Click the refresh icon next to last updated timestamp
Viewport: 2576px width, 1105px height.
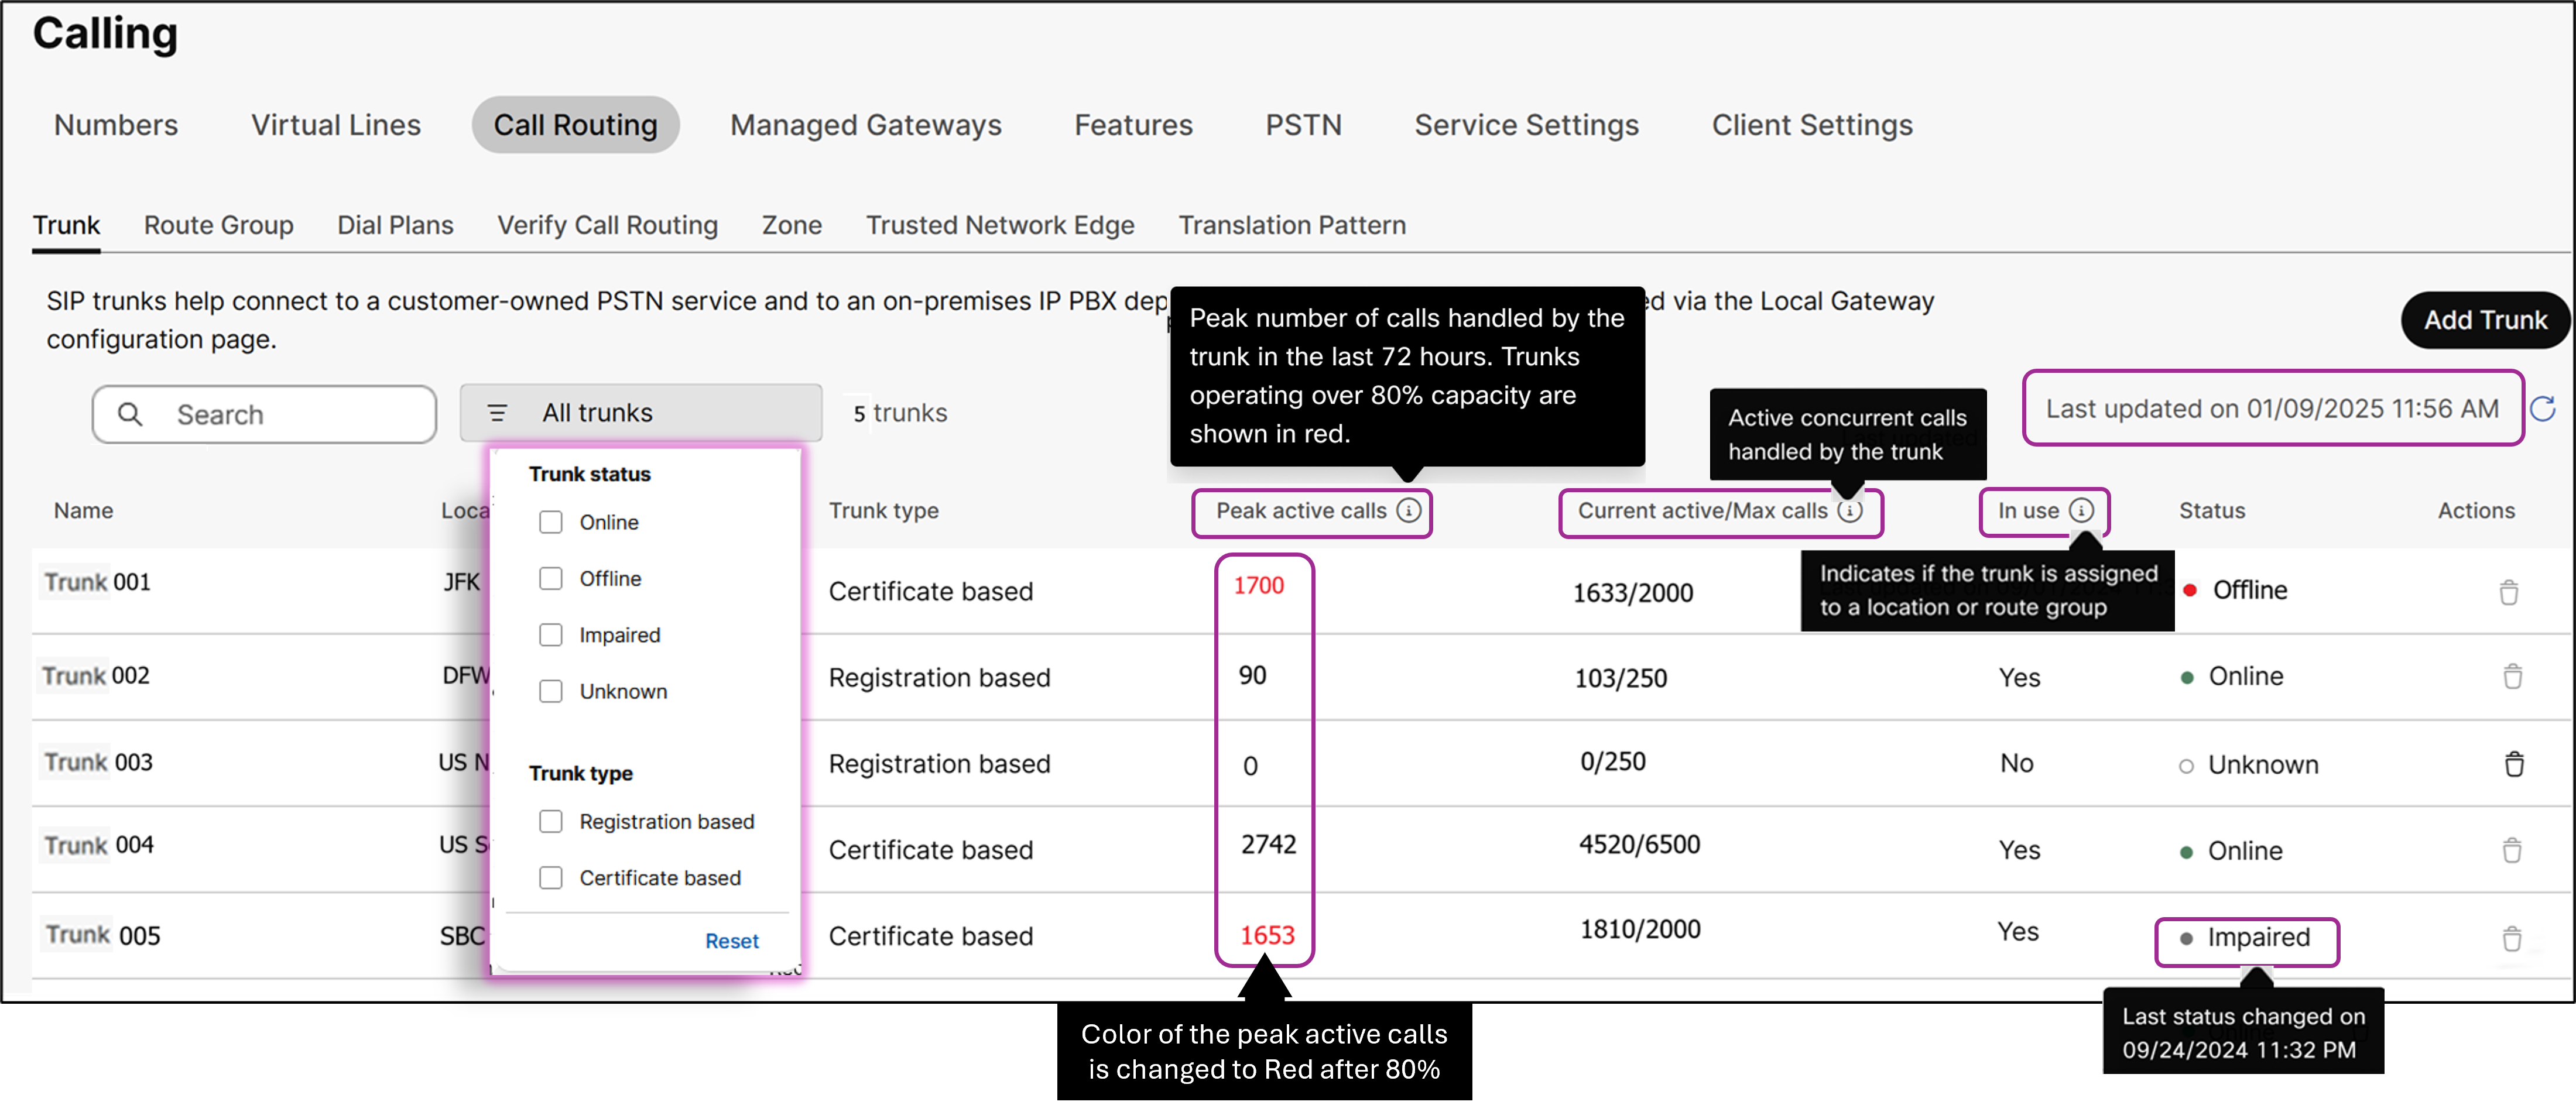click(x=2545, y=409)
